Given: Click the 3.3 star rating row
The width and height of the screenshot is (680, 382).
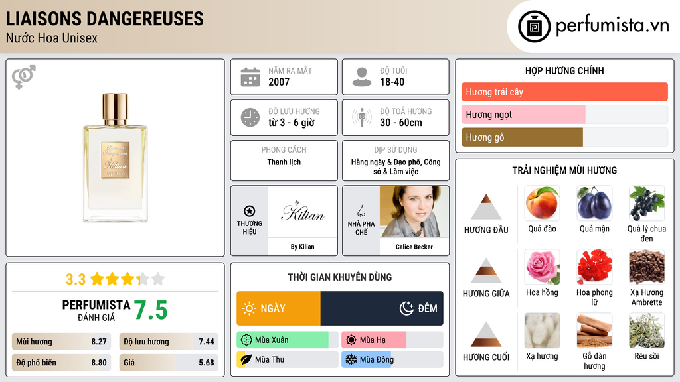Looking at the screenshot, I should coord(115,279).
